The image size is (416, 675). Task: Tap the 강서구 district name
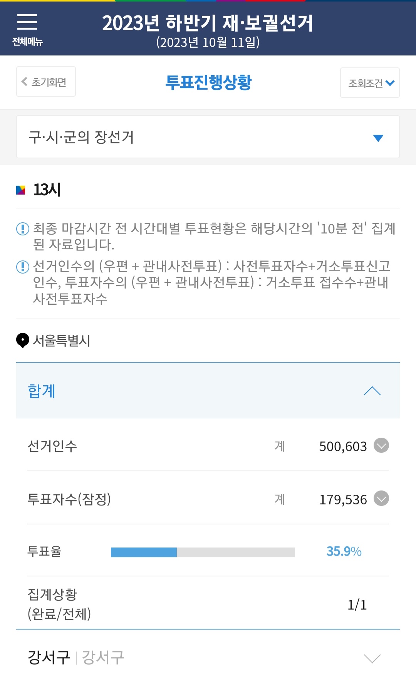[49, 657]
